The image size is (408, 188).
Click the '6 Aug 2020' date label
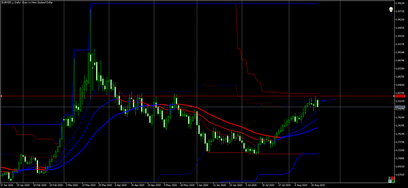(x=301, y=185)
